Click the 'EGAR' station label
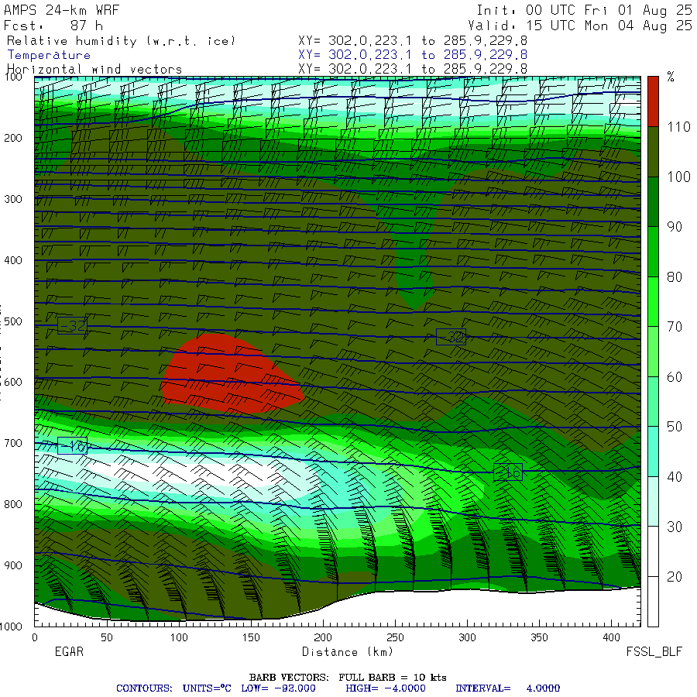This screenshot has width=697, height=697. (69, 651)
